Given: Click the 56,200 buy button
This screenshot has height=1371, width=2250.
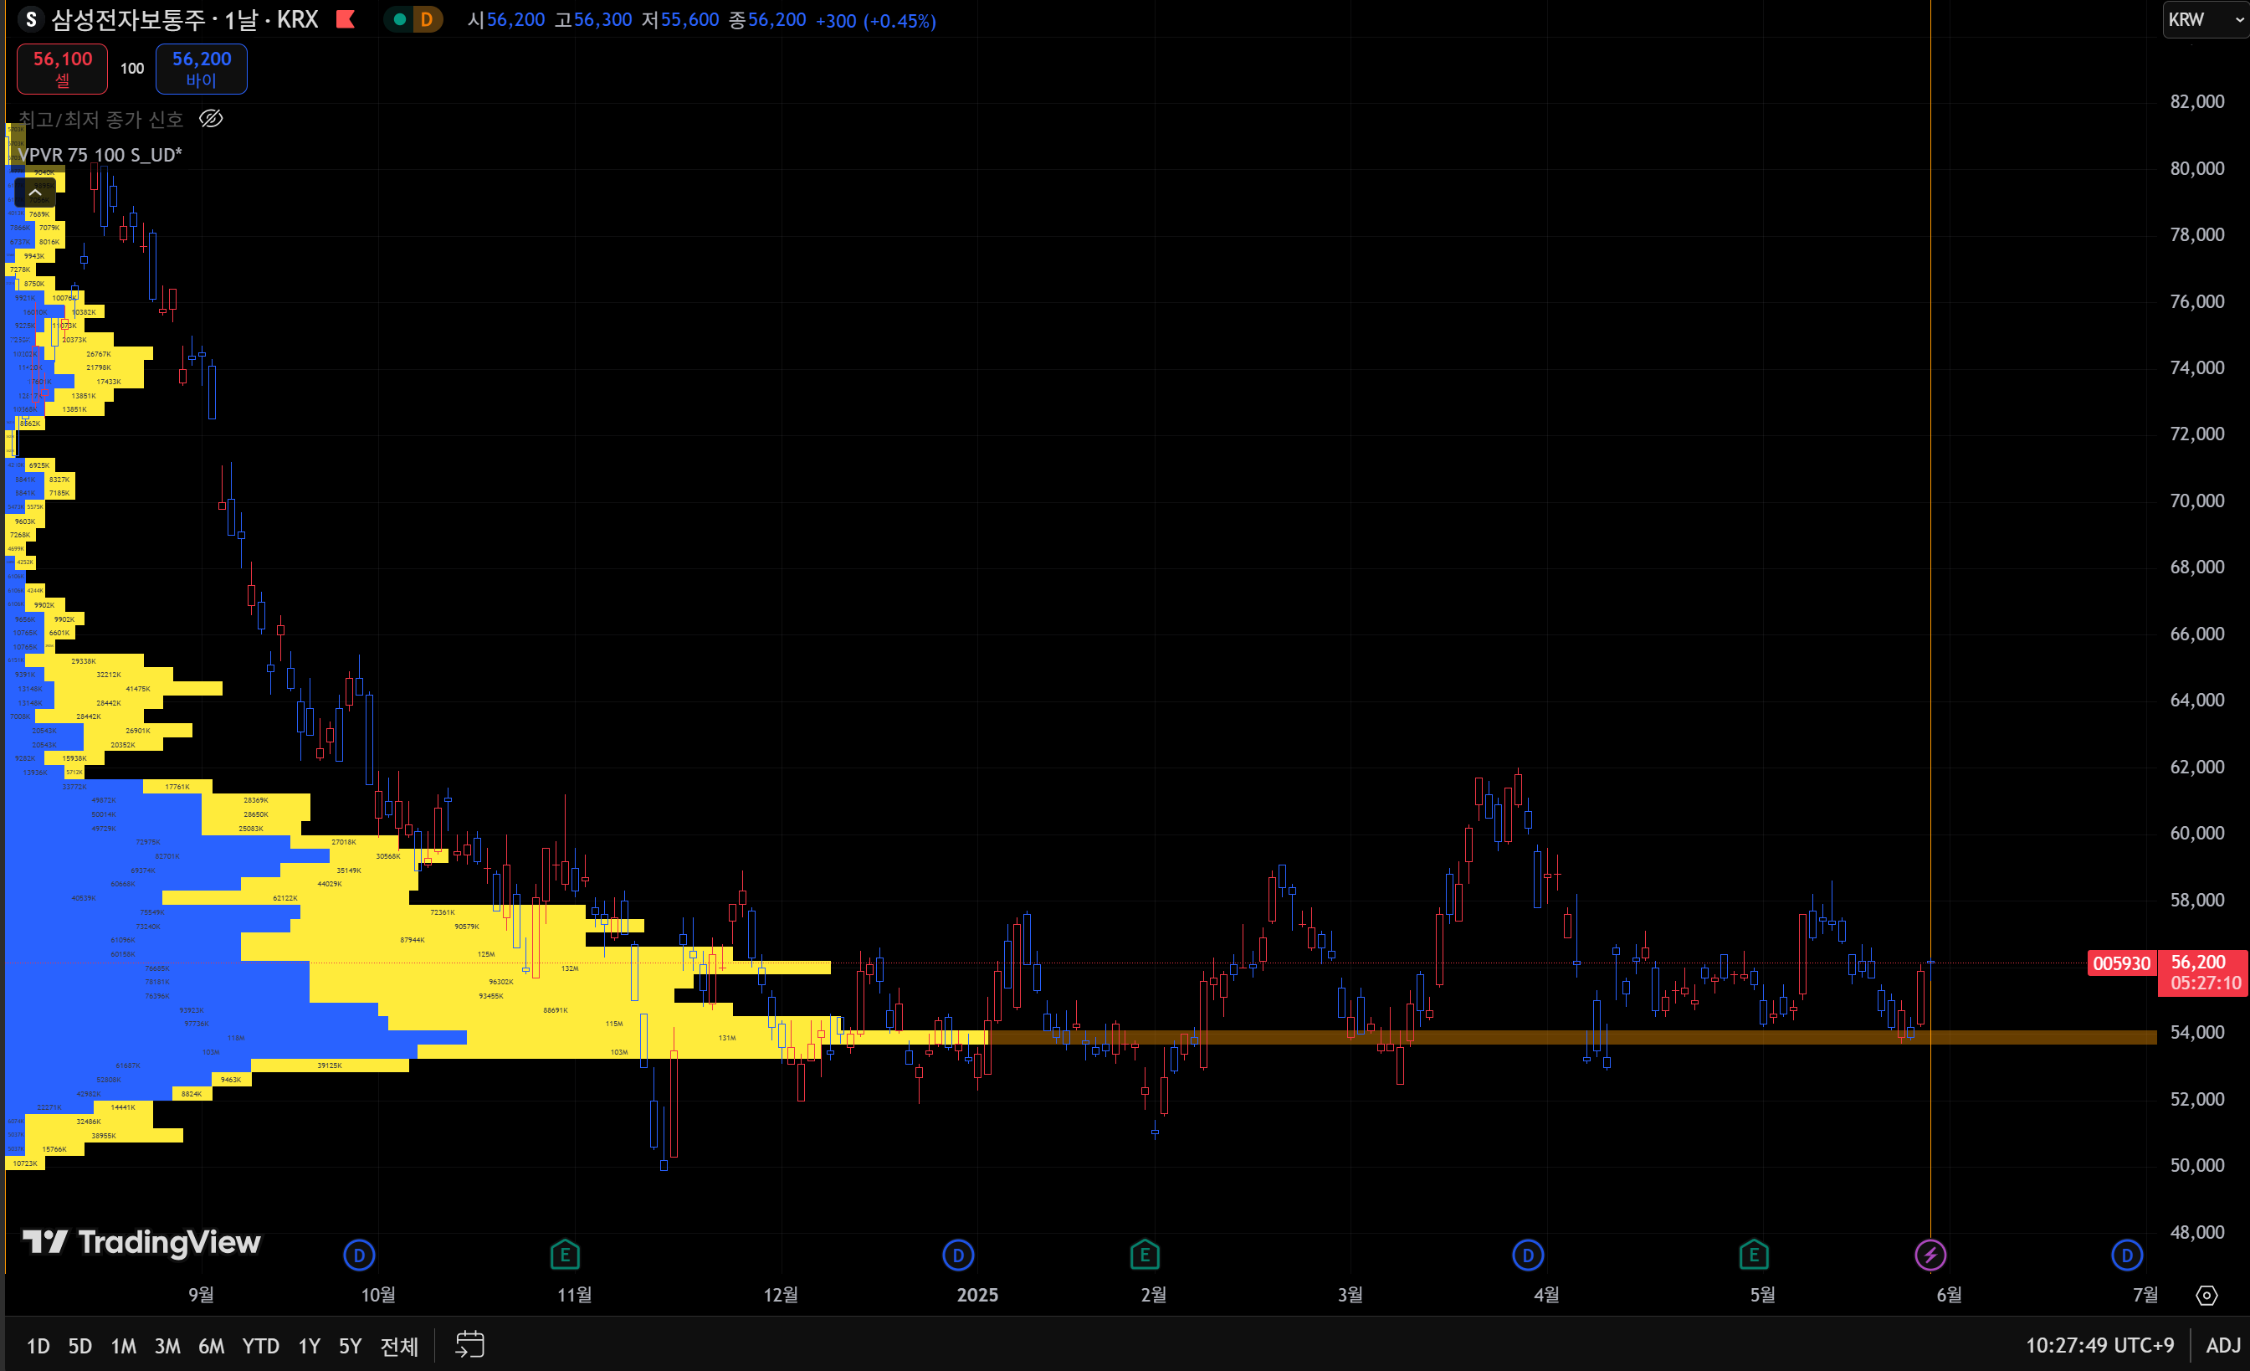Looking at the screenshot, I should click(x=201, y=69).
